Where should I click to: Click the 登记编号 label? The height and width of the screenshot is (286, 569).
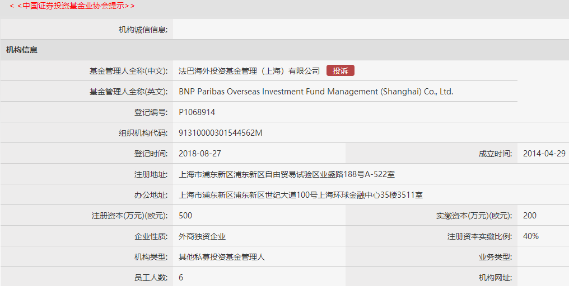151,112
